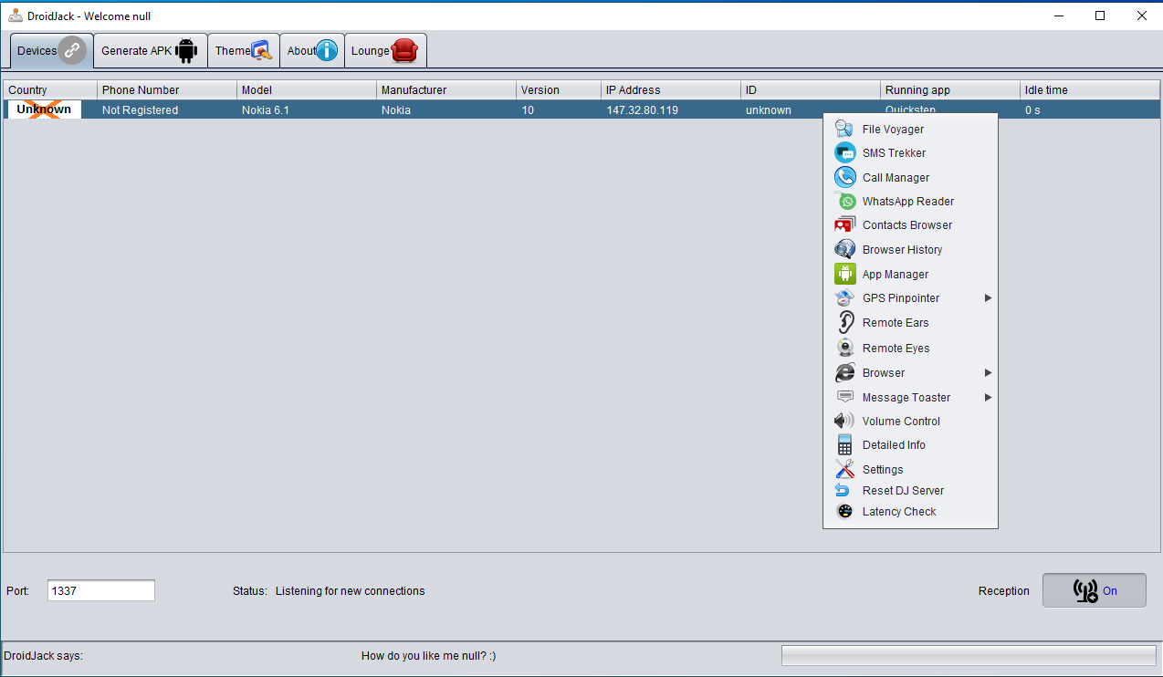
Task: Click the SMS Trekker chat icon
Action: point(844,153)
